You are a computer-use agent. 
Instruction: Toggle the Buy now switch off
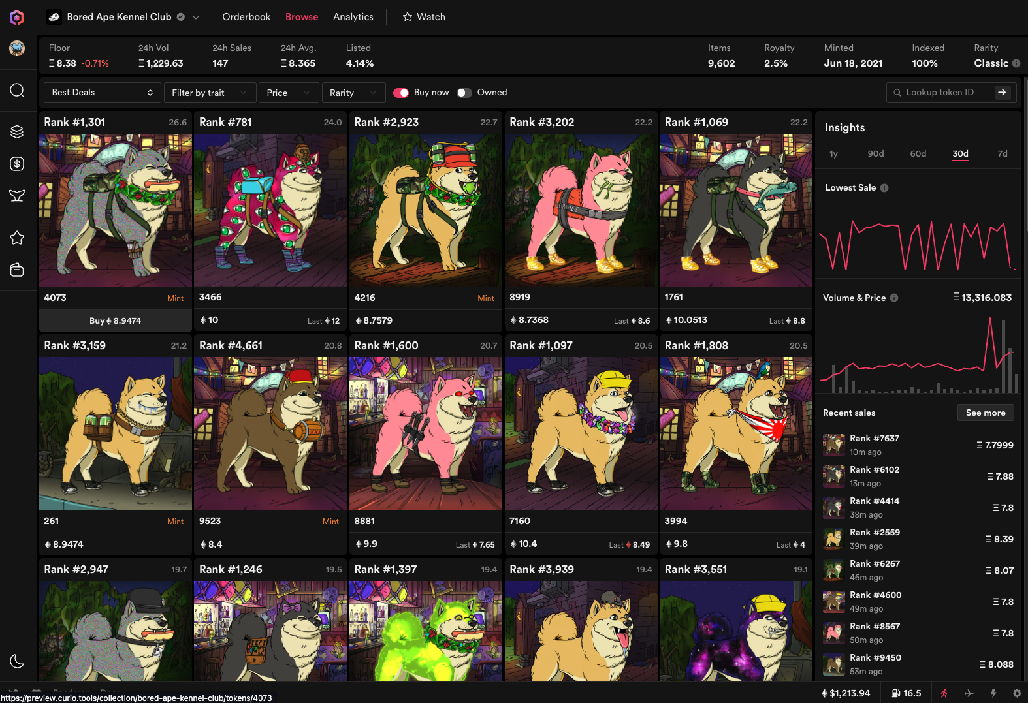pos(401,93)
